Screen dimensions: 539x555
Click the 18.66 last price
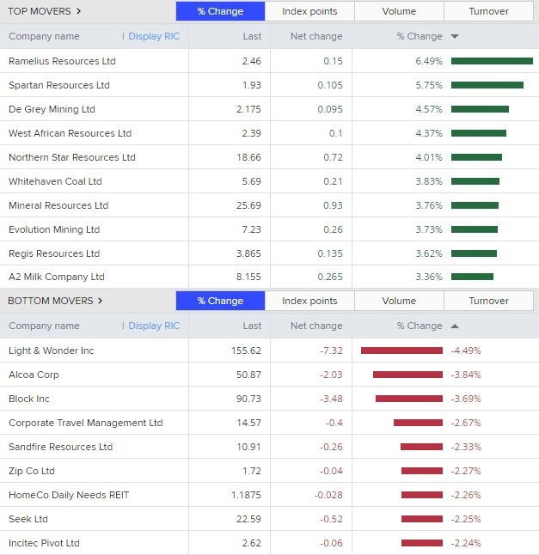[249, 157]
